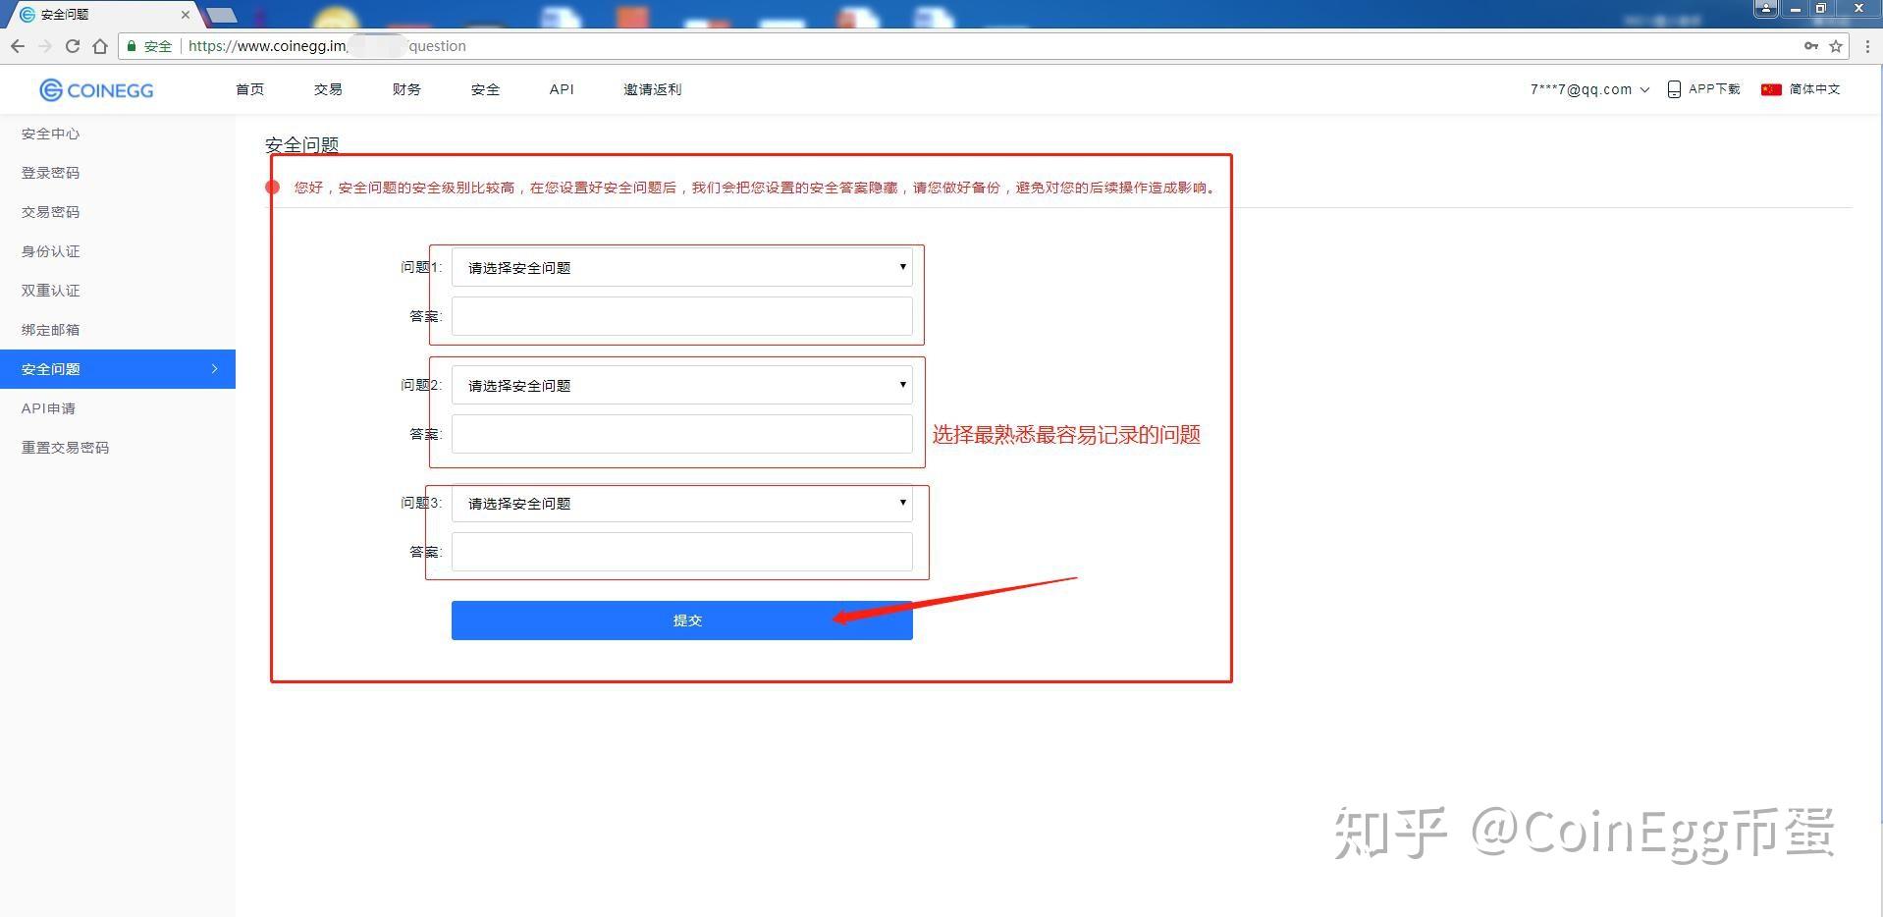Click the address bar URL

(x=327, y=46)
